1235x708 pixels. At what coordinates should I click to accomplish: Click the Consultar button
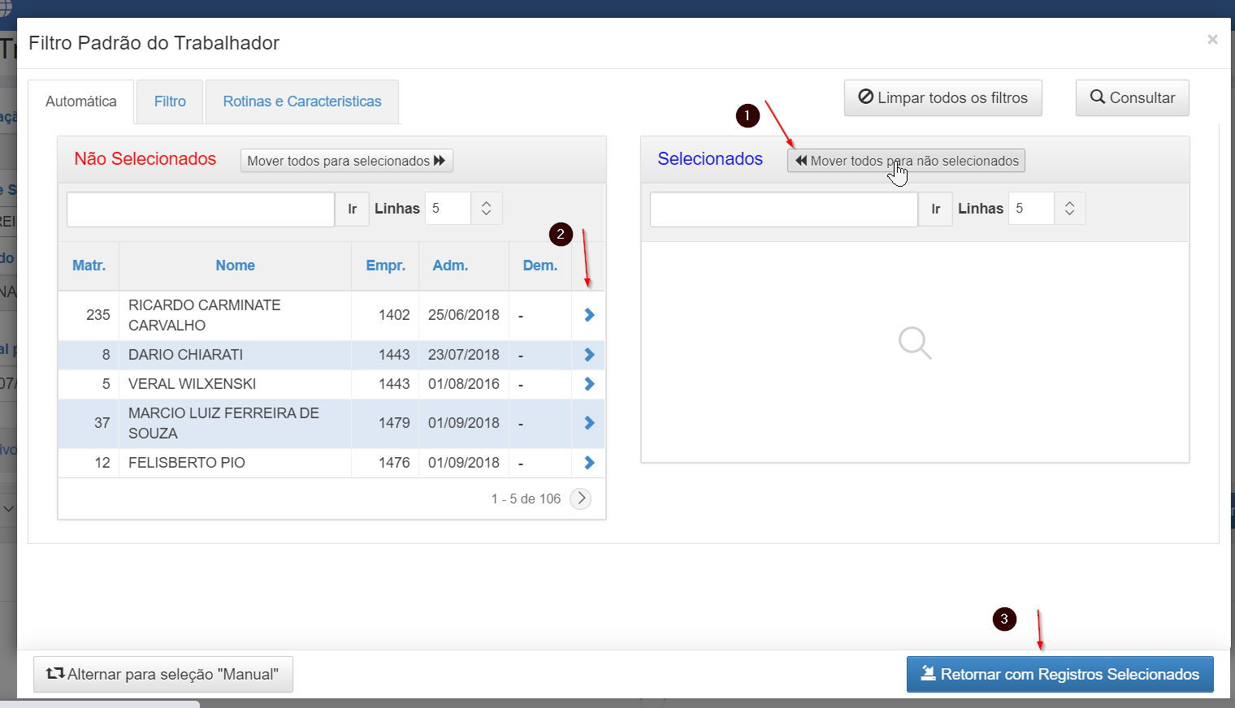coord(1133,97)
